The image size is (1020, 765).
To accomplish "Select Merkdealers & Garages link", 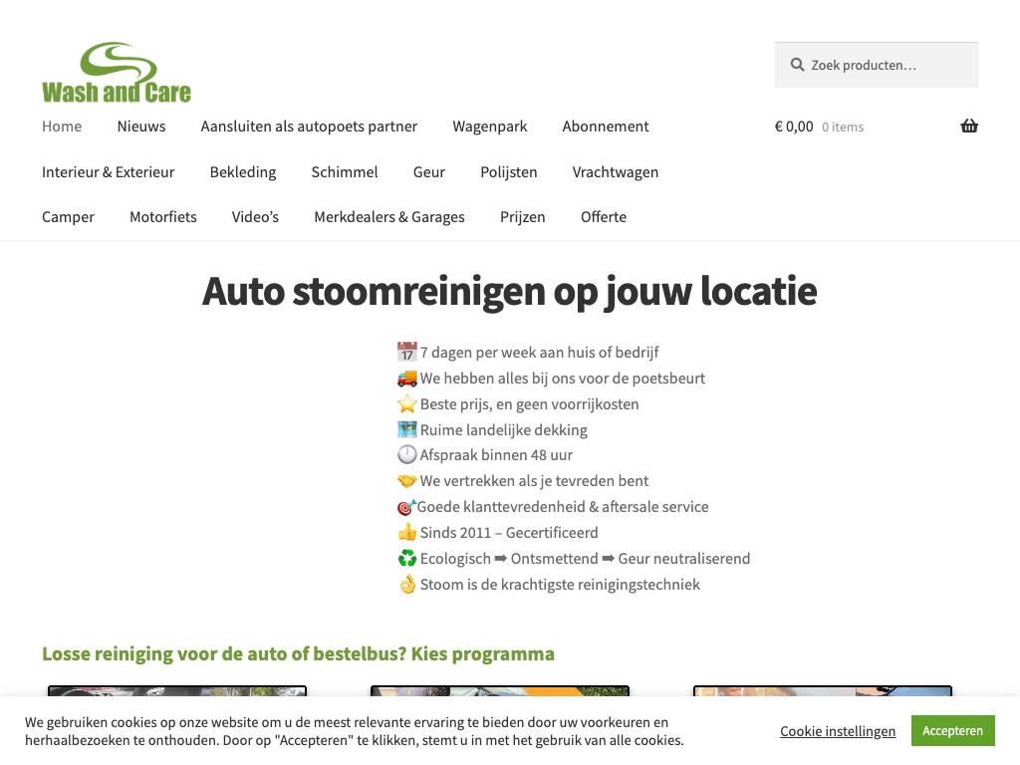I will (388, 217).
